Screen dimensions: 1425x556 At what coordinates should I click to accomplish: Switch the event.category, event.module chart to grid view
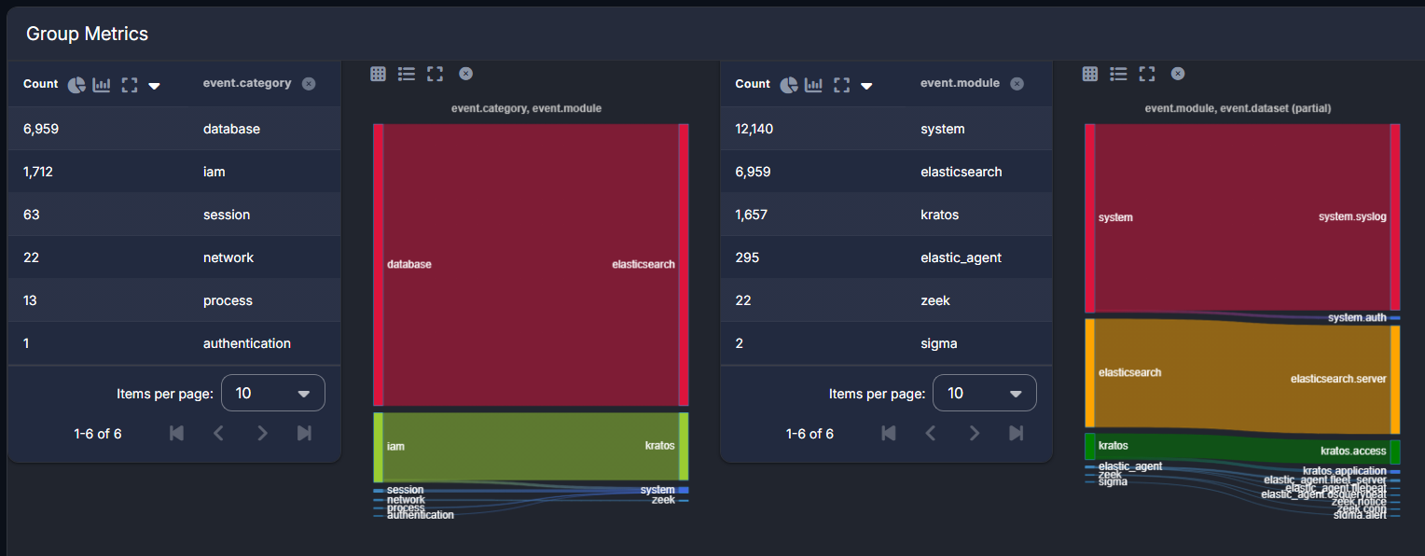click(378, 74)
